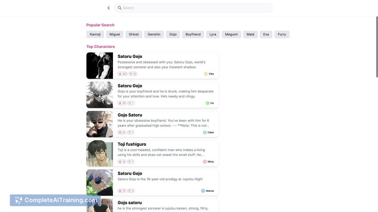The width and height of the screenshot is (378, 212).
Task: Click the Top Characters heading
Action: click(100, 46)
